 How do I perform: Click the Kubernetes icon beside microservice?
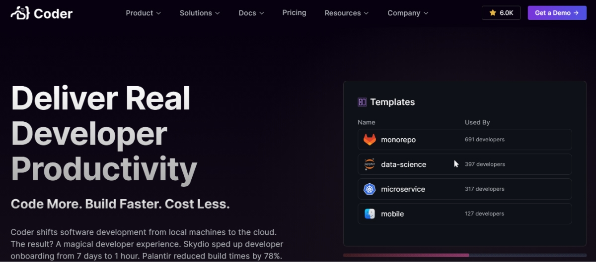coord(370,189)
